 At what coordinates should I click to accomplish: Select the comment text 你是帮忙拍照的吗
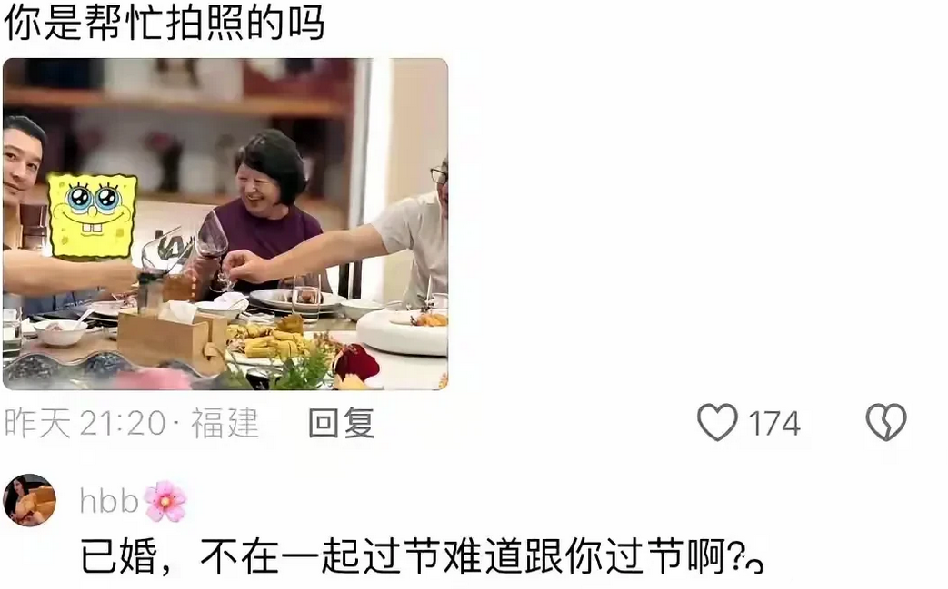[x=165, y=24]
